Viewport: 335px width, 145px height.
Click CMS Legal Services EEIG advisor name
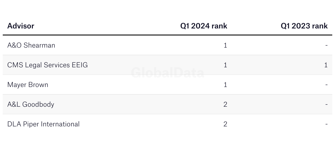pos(48,65)
